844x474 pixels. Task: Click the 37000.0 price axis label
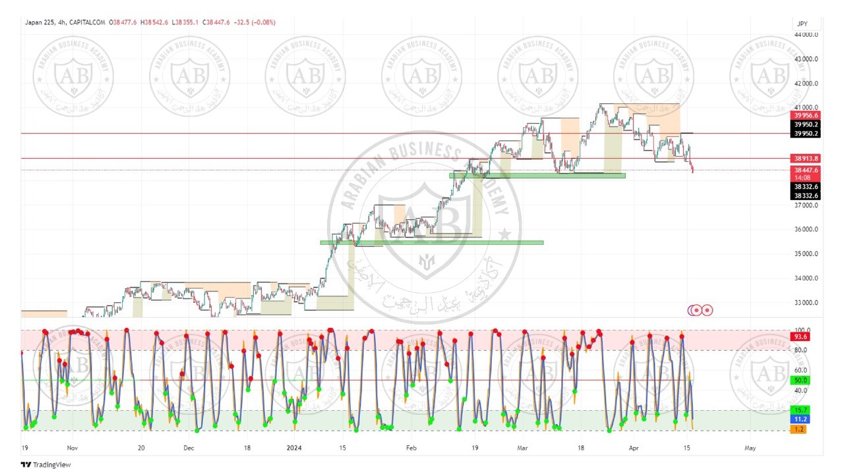[x=806, y=205]
